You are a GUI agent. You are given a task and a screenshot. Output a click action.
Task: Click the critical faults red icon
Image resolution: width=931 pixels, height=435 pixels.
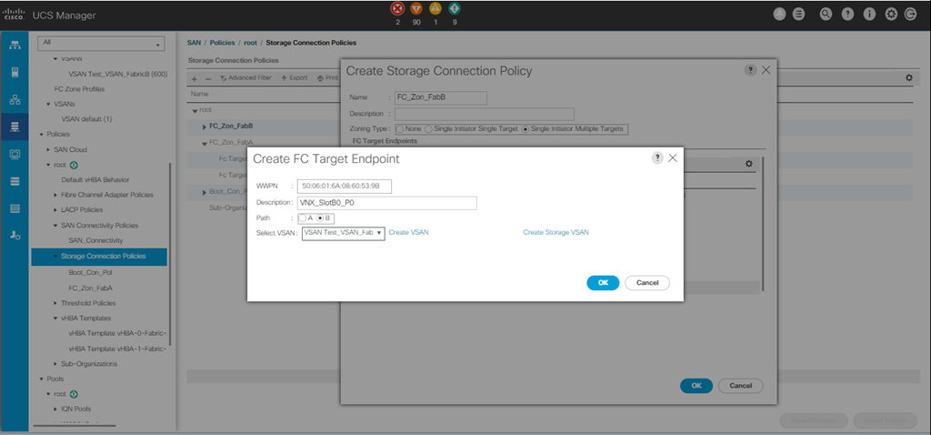coord(397,10)
